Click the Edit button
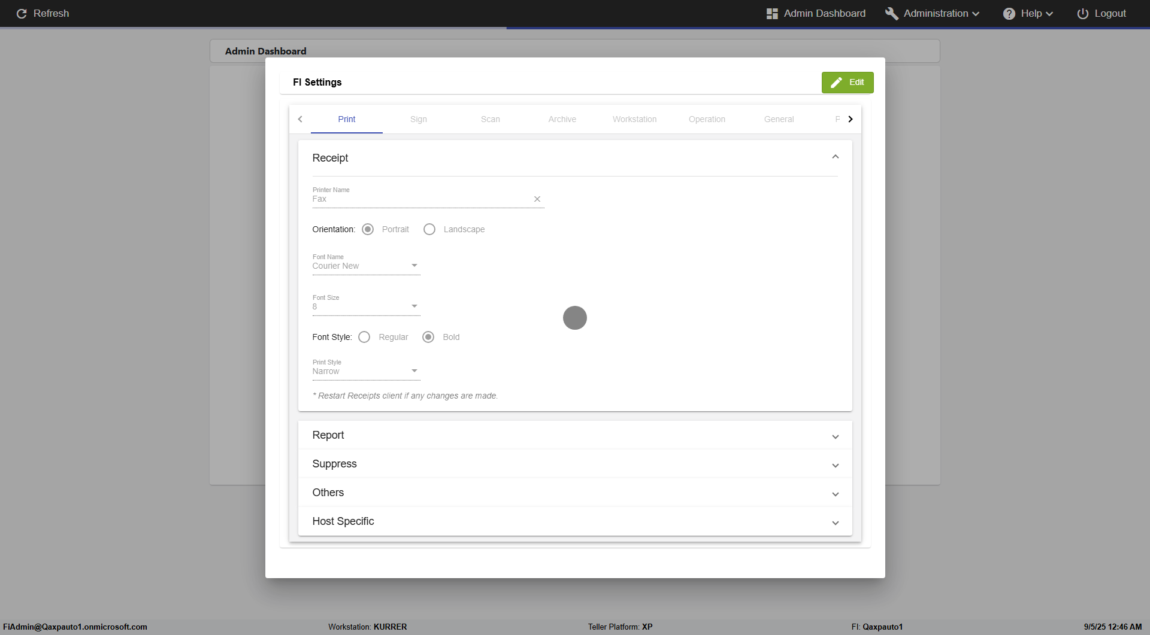The height and width of the screenshot is (635, 1150). click(848, 83)
